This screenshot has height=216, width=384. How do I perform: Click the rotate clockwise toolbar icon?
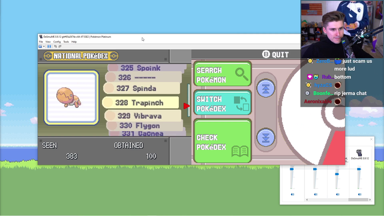tap(60, 46)
